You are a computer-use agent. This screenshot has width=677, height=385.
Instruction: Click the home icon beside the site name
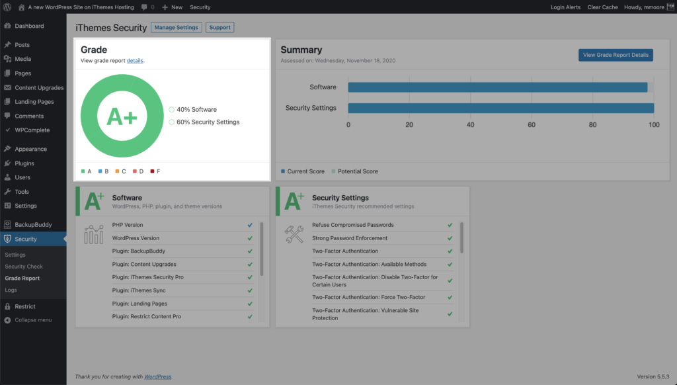tap(21, 7)
